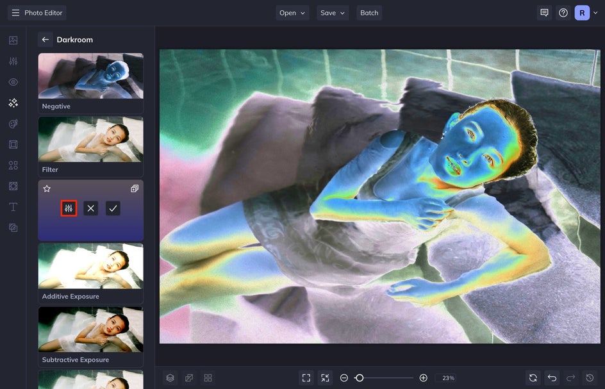Apply the effect with the checkmark button
The width and height of the screenshot is (605, 389).
click(x=113, y=208)
